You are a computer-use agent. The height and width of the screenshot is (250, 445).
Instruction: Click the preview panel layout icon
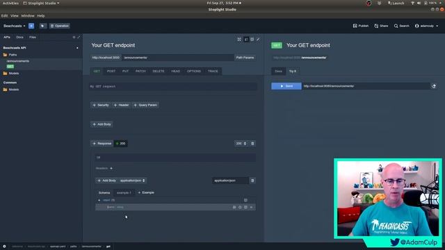click(x=252, y=40)
